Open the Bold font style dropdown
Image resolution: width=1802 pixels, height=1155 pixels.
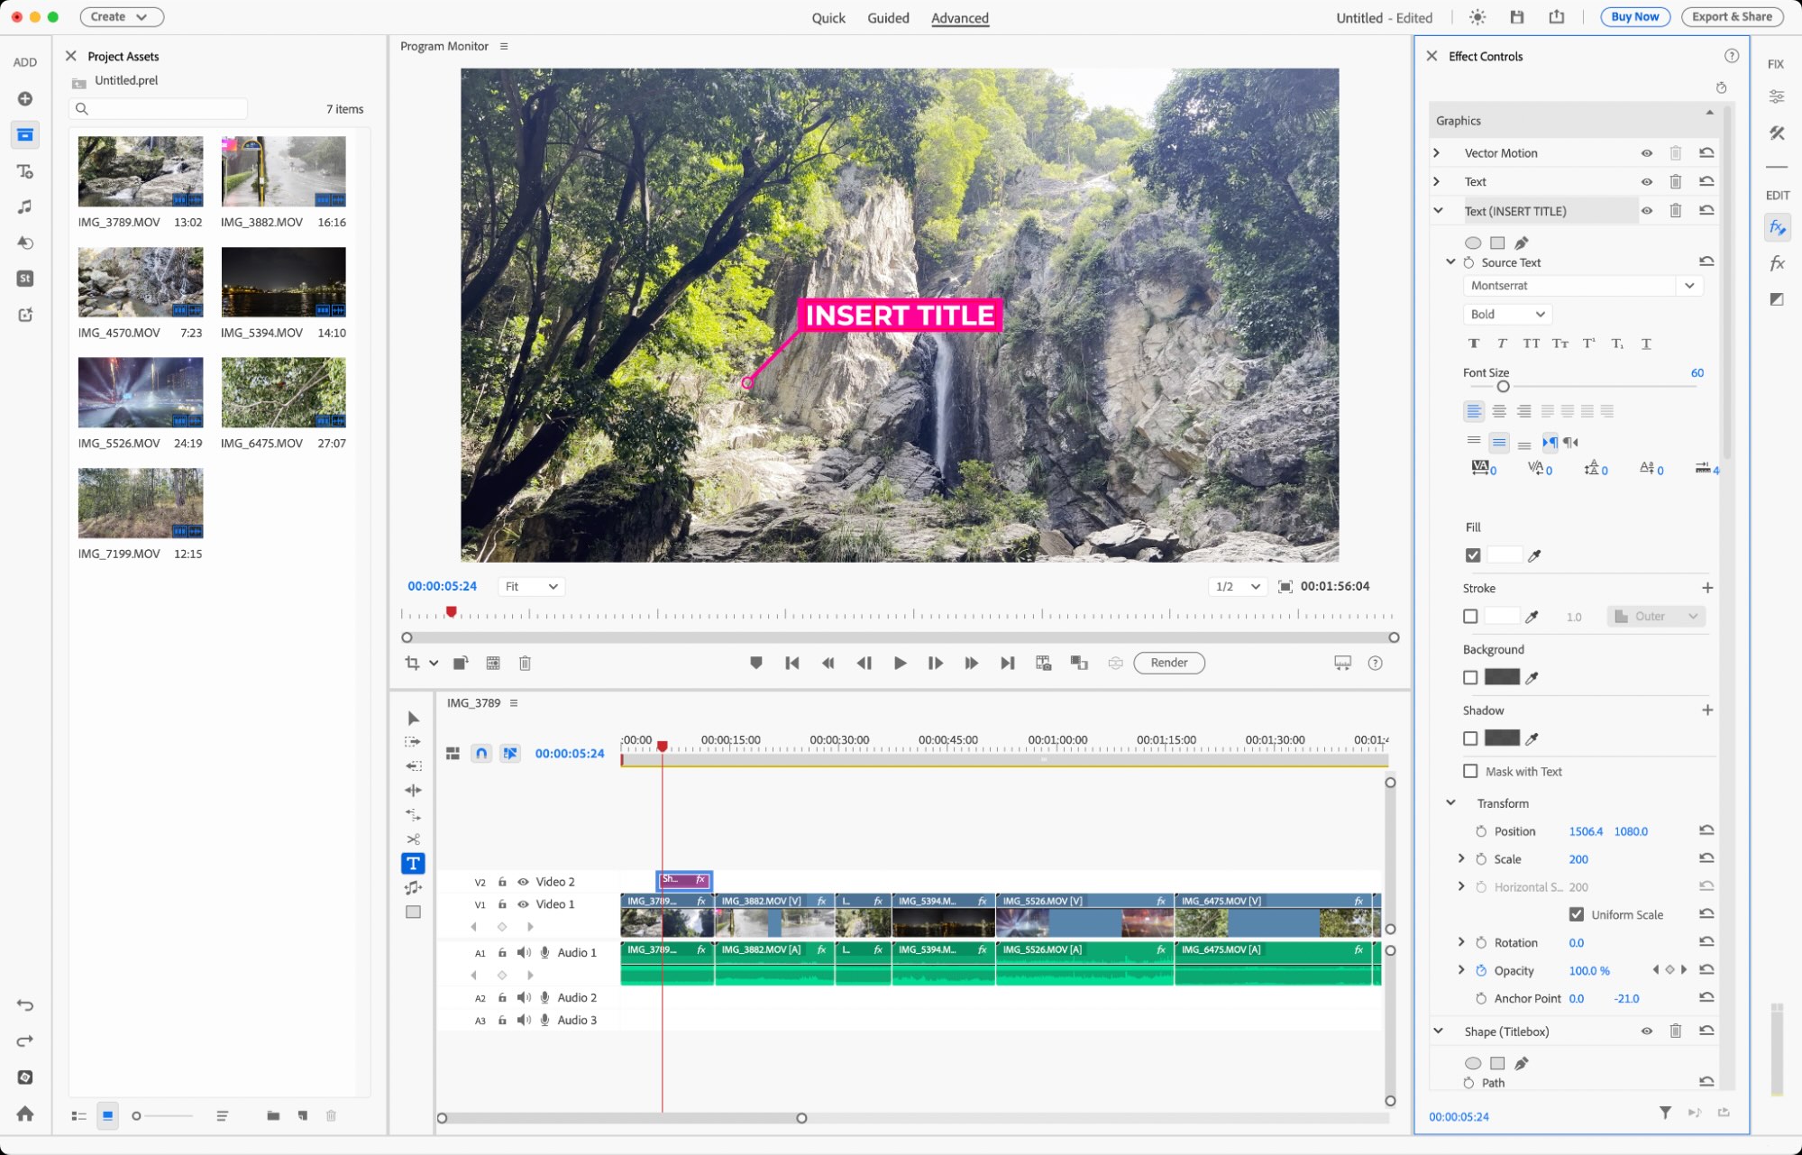[1507, 314]
